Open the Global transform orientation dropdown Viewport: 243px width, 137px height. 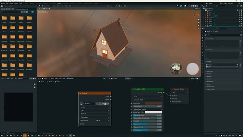(x=111, y=6)
